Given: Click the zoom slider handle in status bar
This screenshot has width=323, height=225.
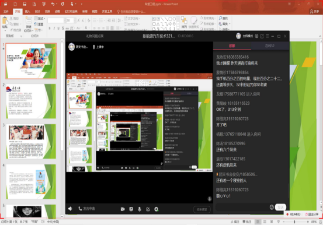Looking at the screenshot, I should (294, 222).
